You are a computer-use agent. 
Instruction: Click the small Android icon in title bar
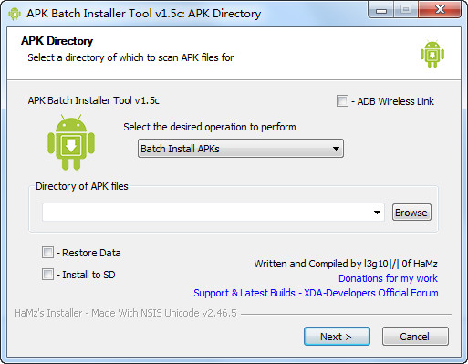tap(15, 14)
